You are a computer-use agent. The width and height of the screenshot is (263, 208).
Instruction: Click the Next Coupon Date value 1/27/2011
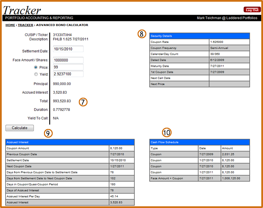point(121,166)
